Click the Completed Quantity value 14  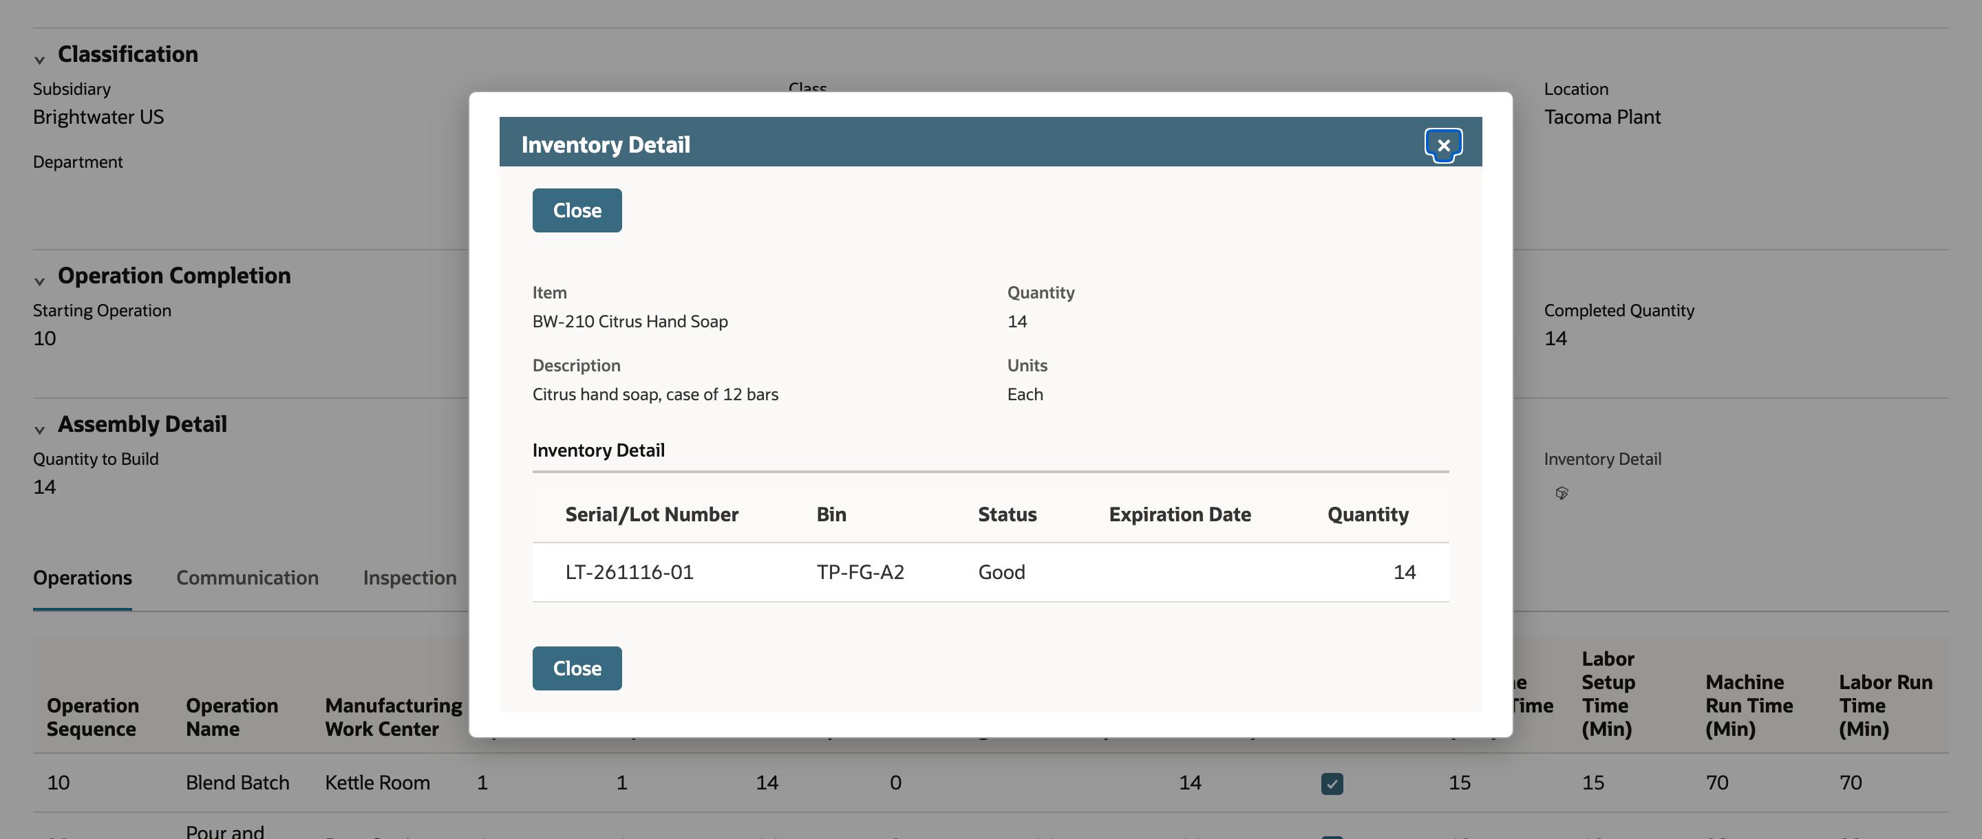[1555, 338]
